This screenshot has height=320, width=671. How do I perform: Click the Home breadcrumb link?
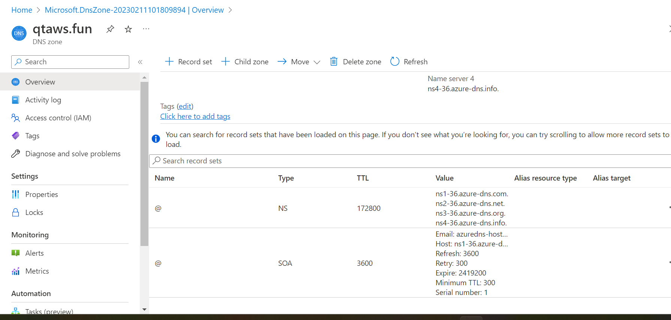pyautogui.click(x=22, y=10)
